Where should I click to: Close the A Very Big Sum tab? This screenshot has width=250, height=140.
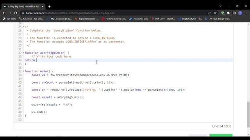tap(43, 7)
